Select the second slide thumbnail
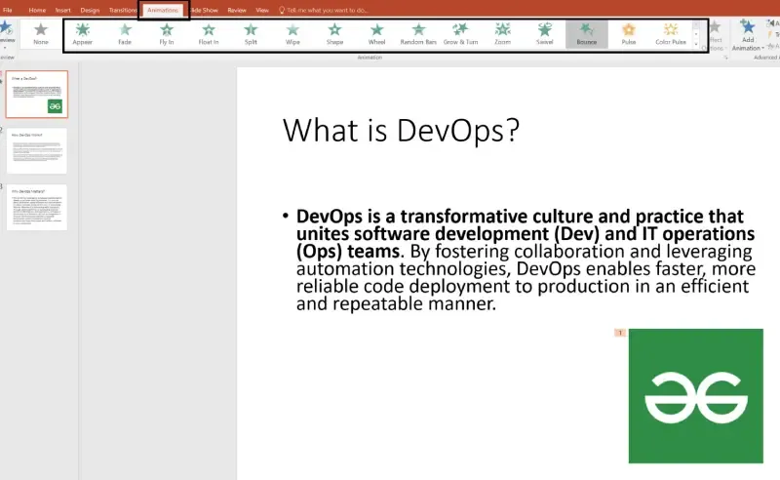Viewport: 780px width, 480px height. click(x=37, y=151)
